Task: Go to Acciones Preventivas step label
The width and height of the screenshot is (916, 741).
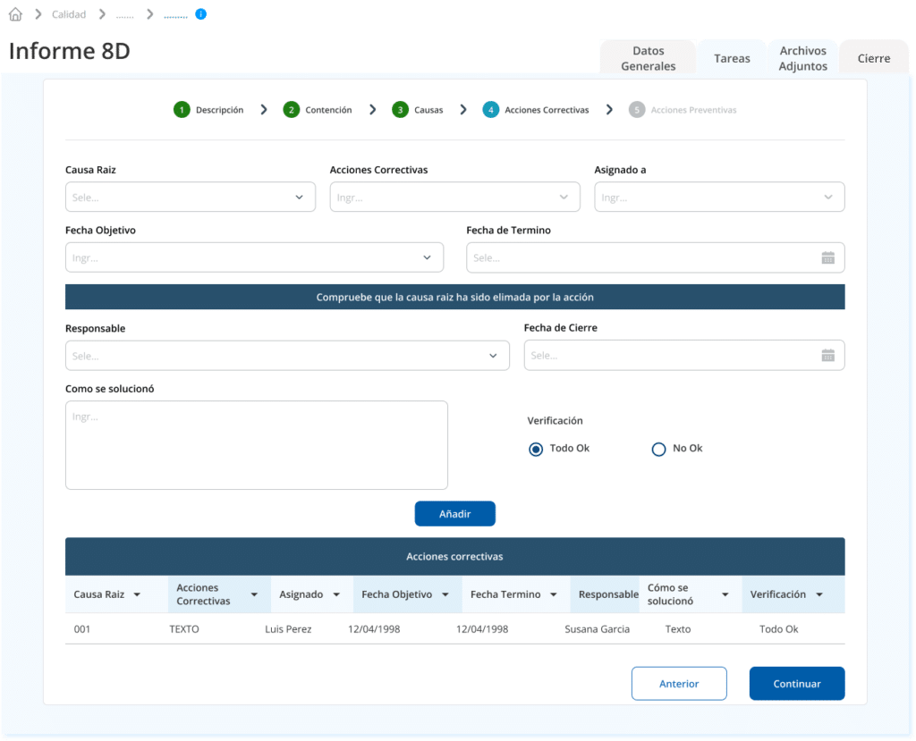Action: pos(693,110)
